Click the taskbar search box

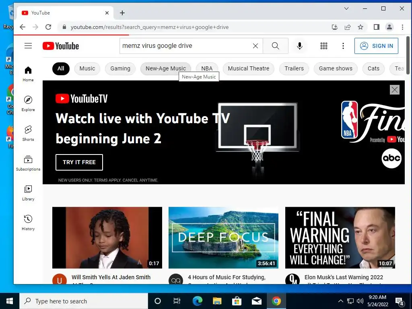84,301
